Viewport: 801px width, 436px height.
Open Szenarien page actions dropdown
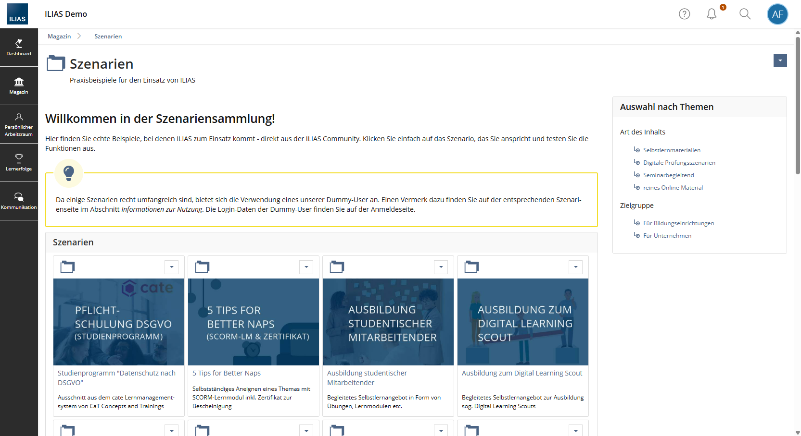780,61
